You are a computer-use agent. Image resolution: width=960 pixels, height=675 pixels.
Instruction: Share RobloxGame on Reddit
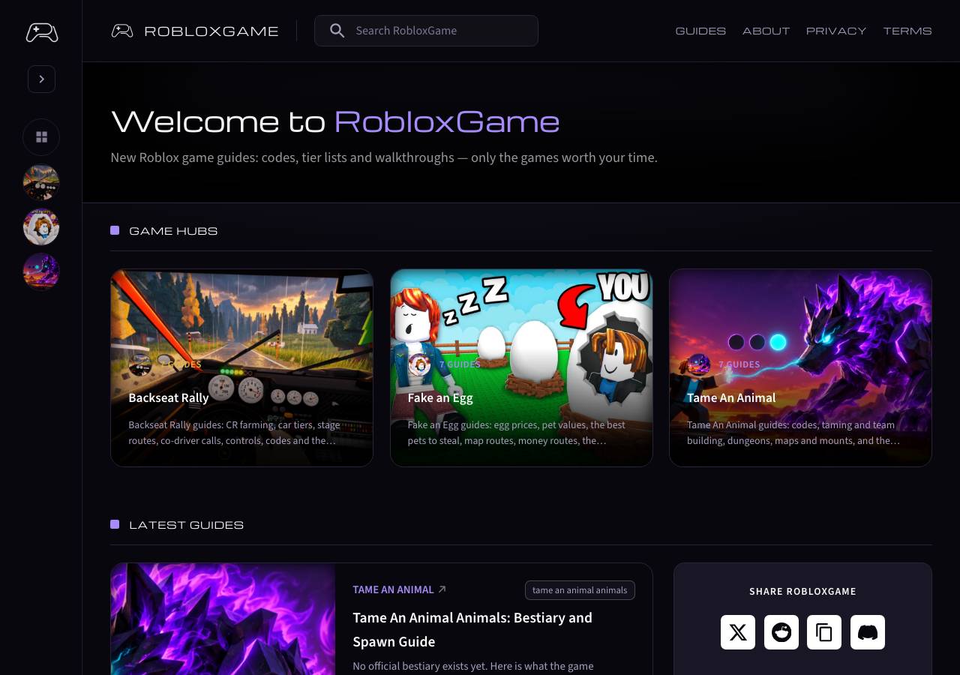tap(781, 632)
